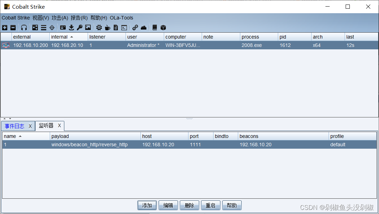Click the 添加 button to add a listener
The height and width of the screenshot is (214, 379).
point(147,205)
